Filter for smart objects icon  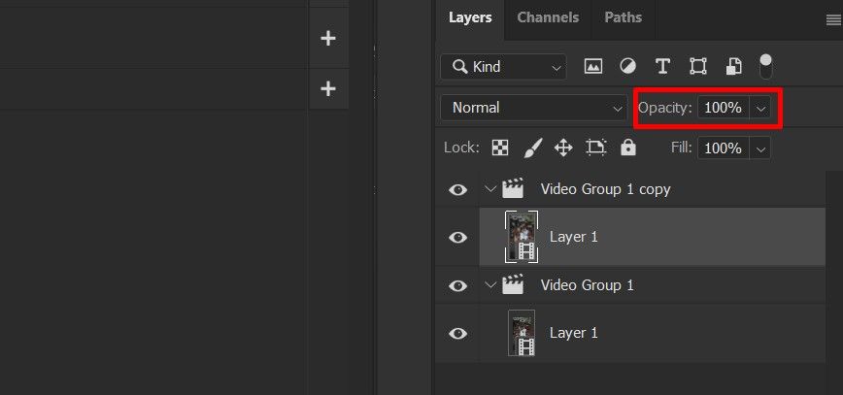pos(734,67)
